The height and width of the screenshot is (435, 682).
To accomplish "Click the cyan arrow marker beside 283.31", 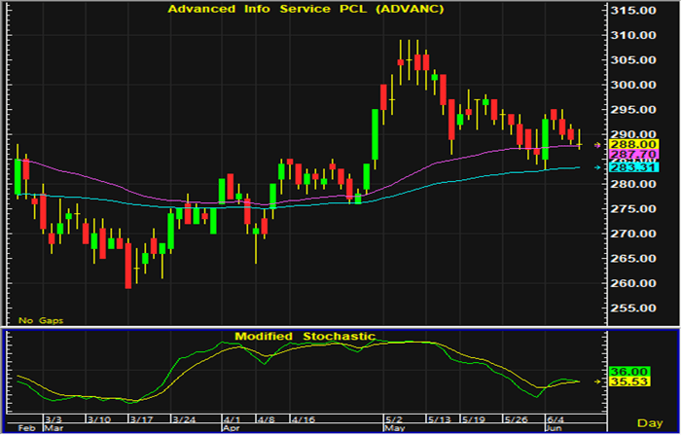I will tap(597, 167).
